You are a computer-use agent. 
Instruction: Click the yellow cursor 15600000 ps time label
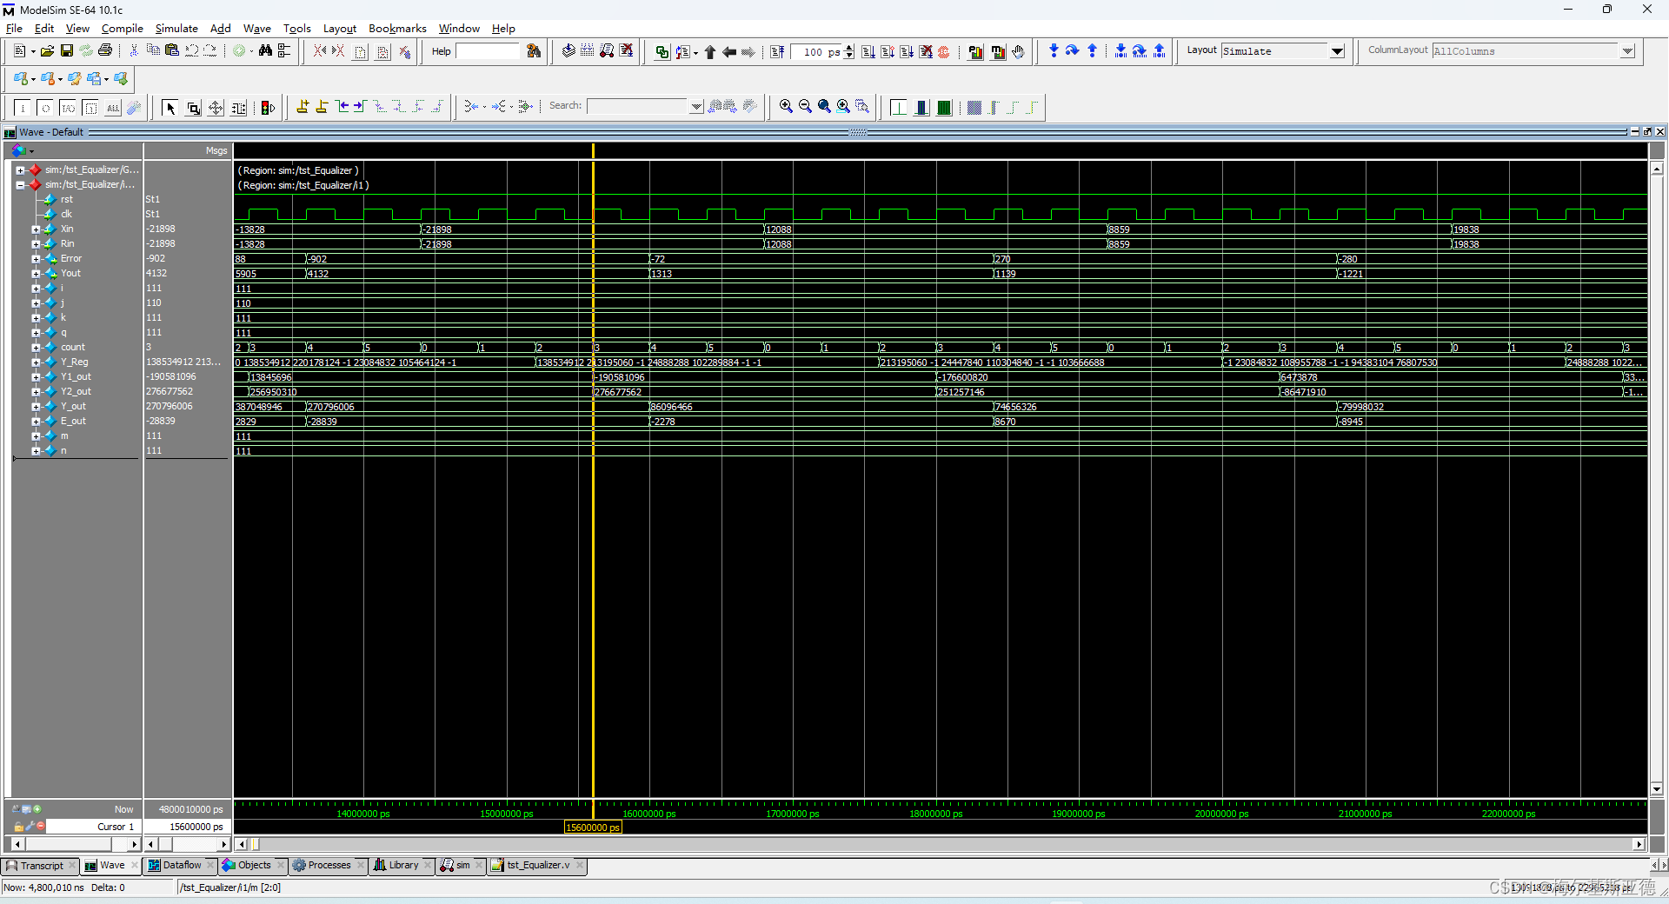pyautogui.click(x=593, y=828)
